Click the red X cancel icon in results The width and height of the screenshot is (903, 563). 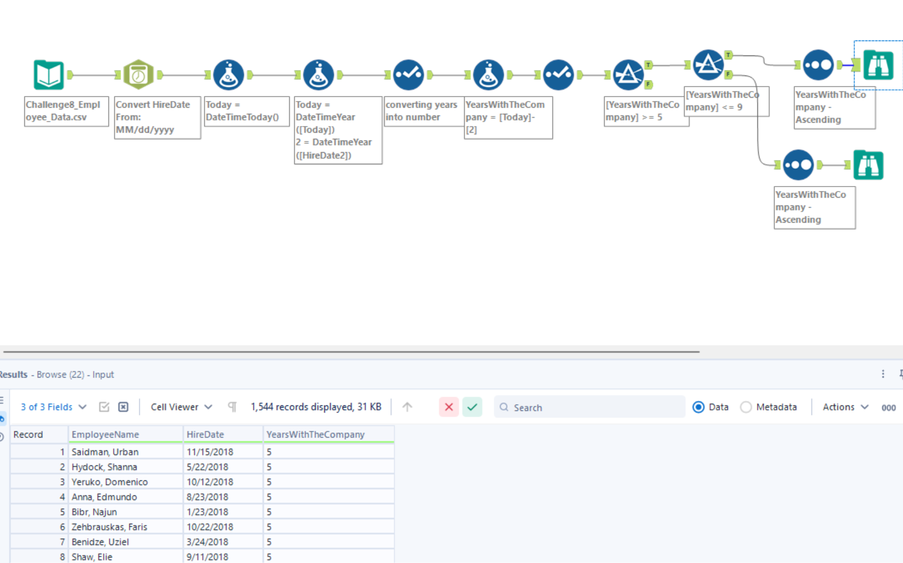click(449, 407)
